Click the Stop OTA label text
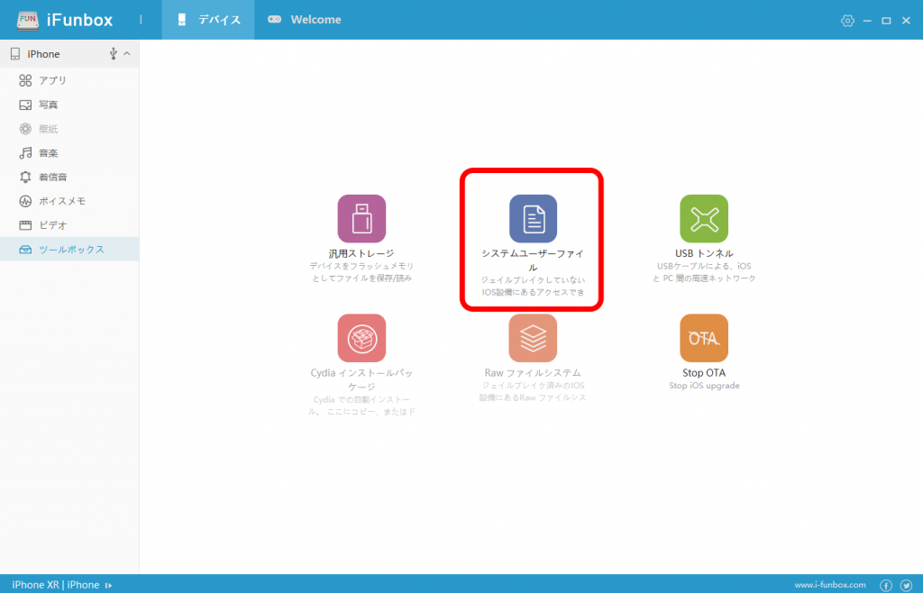This screenshot has width=923, height=593. tap(704, 373)
